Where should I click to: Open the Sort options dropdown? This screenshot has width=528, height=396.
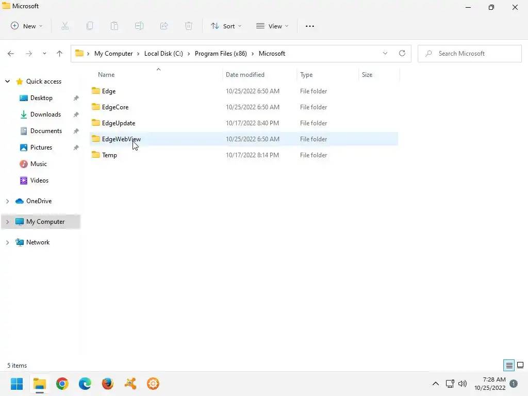pos(226,26)
